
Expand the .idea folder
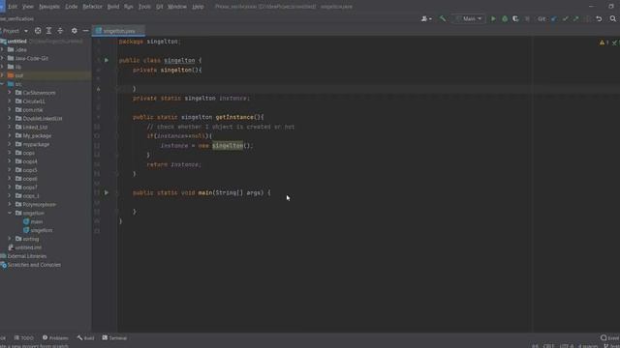2,49
